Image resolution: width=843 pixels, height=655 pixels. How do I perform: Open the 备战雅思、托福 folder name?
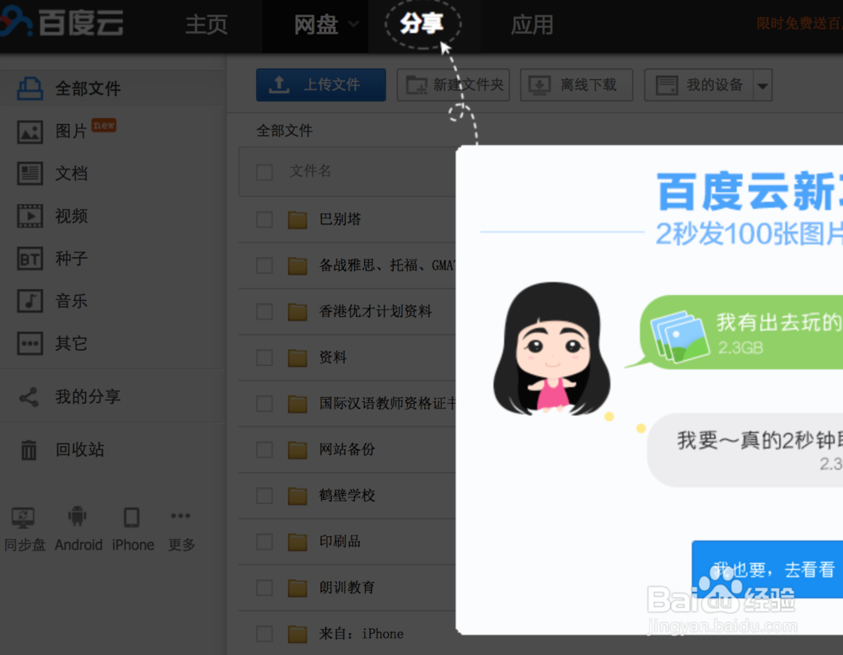(x=387, y=266)
